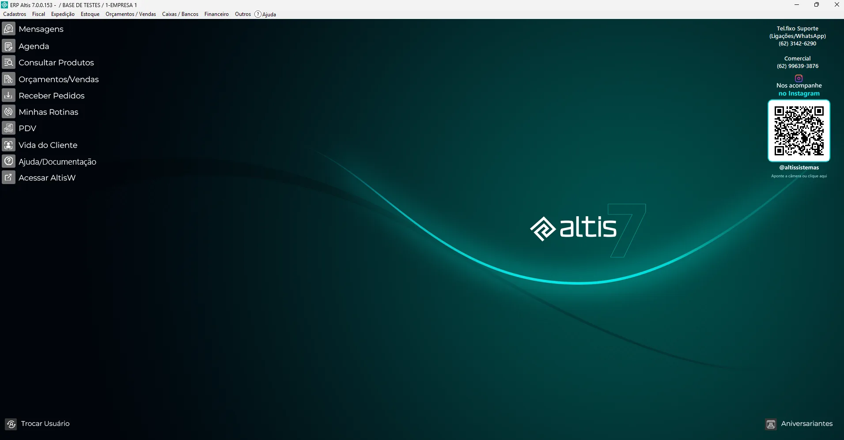Click the Acessar AltisW label
Viewport: 844px width, 440px height.
(47, 178)
